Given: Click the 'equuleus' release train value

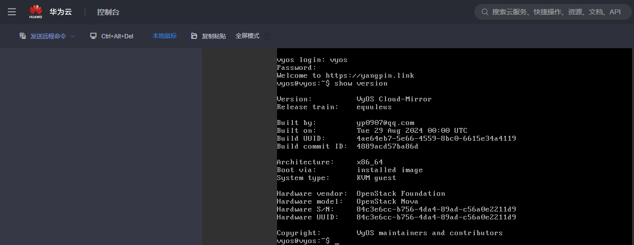Looking at the screenshot, I should 374,107.
